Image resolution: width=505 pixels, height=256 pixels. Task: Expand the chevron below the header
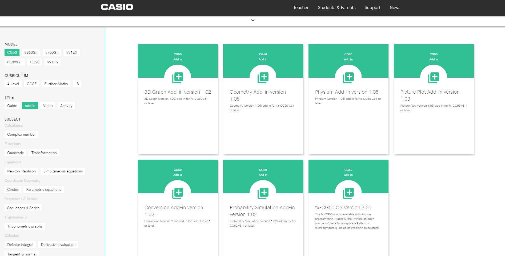[253, 20]
